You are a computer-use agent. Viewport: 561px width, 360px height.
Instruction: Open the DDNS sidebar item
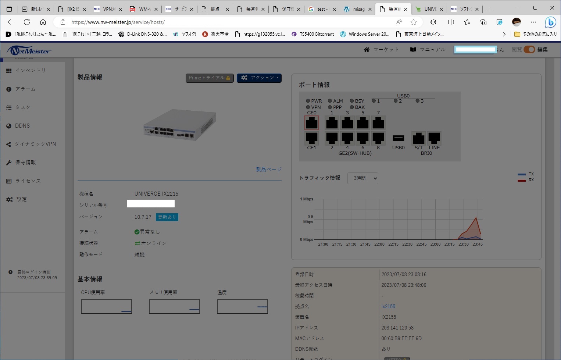18,126
